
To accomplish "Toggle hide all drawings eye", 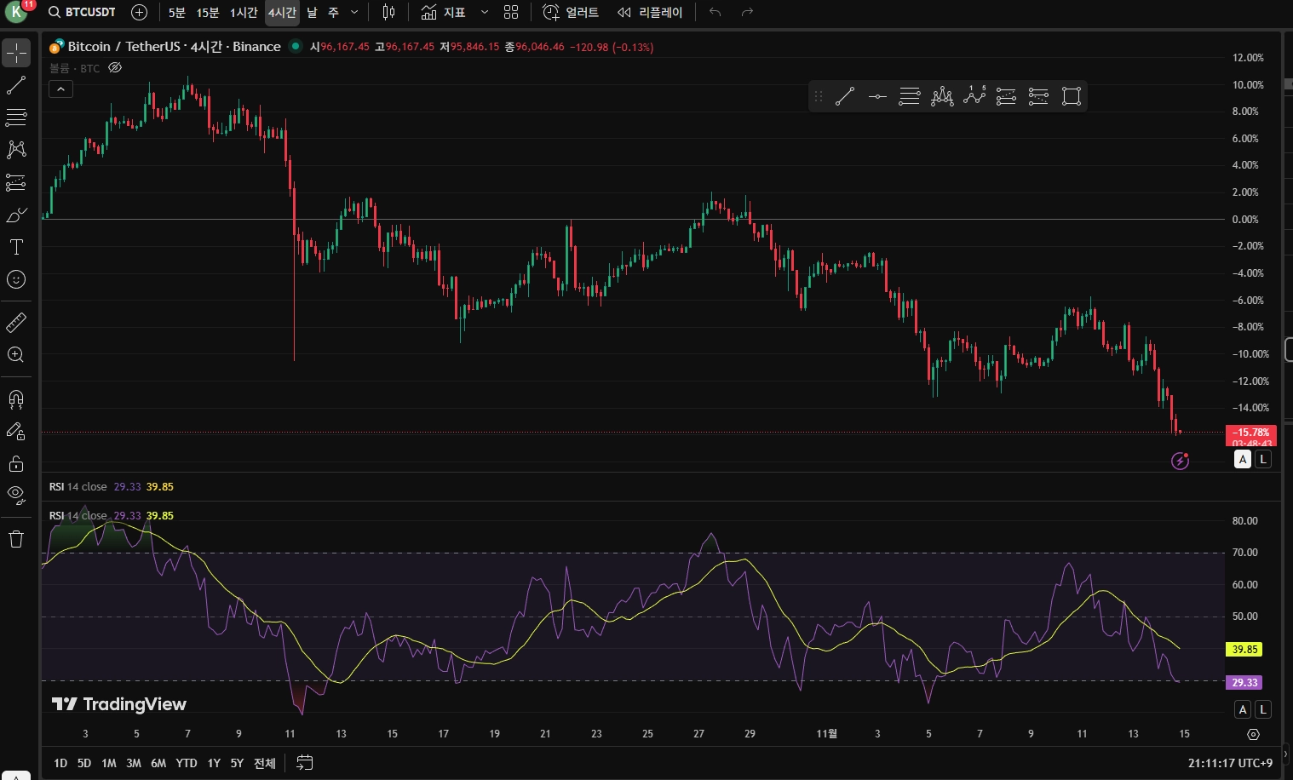I will (16, 495).
